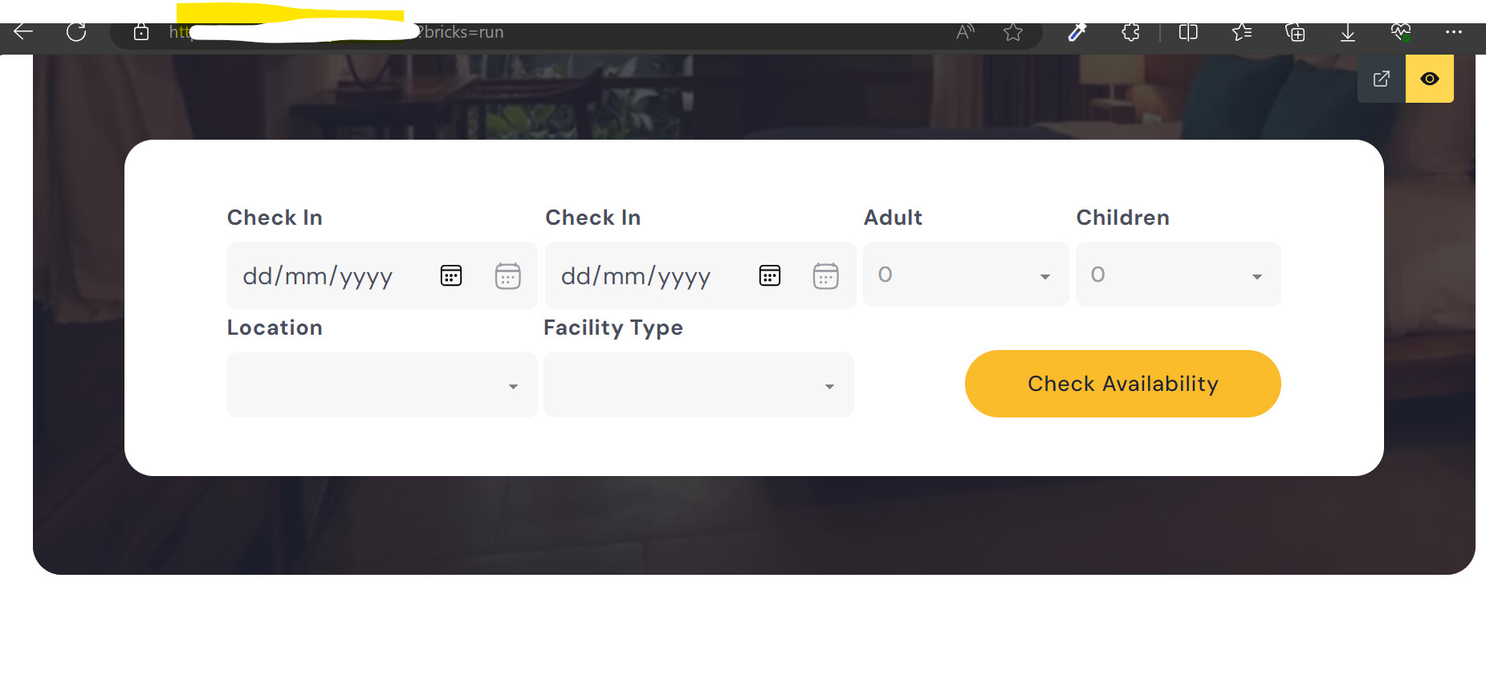The width and height of the screenshot is (1486, 696).
Task: Toggle the yellow eye preview button
Action: [1430, 79]
